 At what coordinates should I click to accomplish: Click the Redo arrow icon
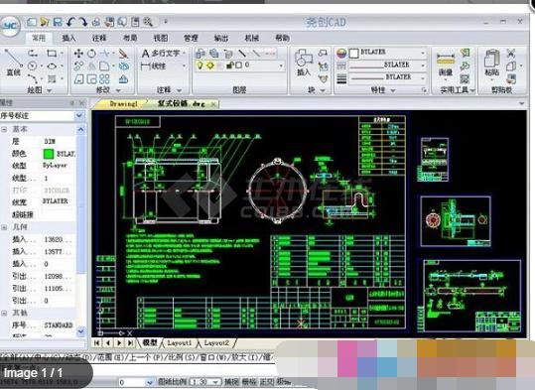point(83,23)
